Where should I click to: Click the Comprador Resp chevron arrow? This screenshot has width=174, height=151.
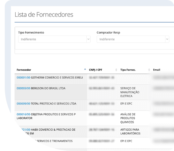point(167,39)
